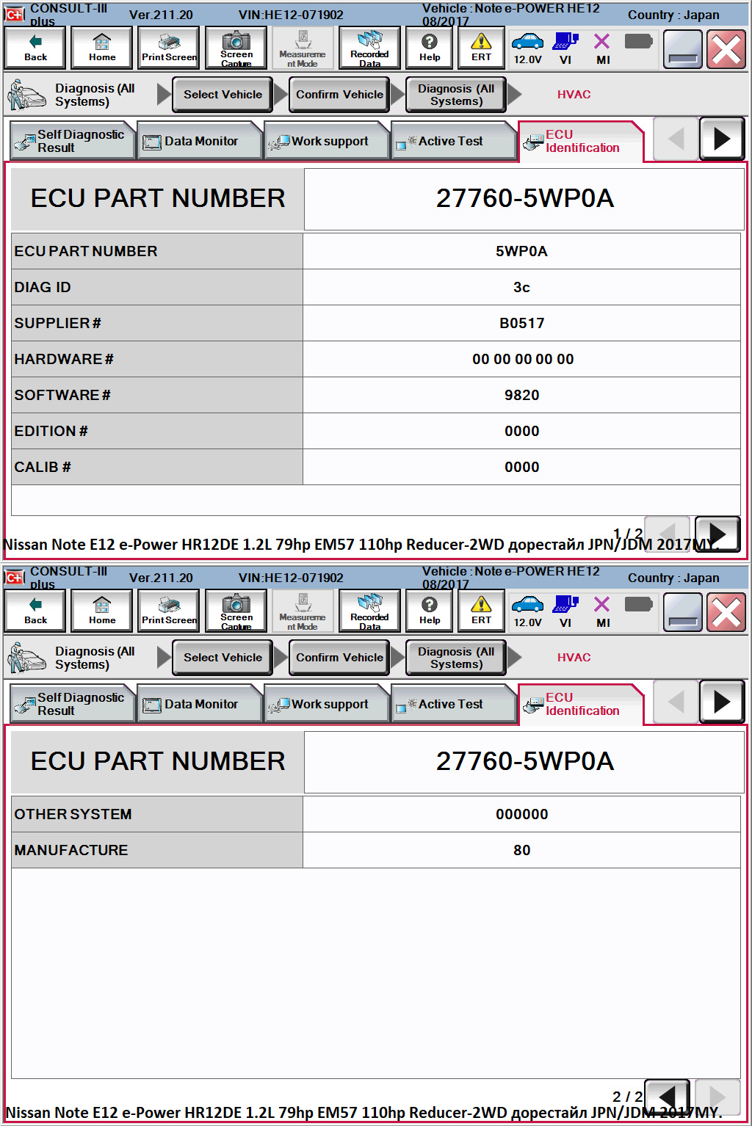Select ECU Identification tab on page 1/2 screen
Image resolution: width=752 pixels, height=1126 pixels.
click(580, 141)
